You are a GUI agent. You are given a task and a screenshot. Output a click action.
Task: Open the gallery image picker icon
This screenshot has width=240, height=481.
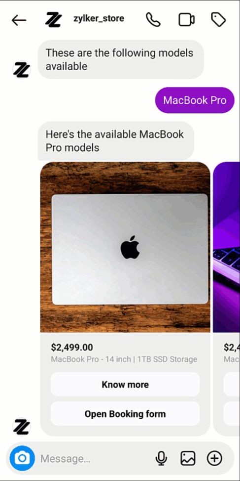(188, 458)
